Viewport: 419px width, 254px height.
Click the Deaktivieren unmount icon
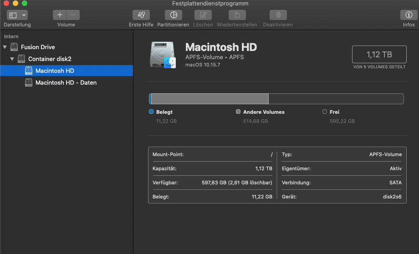(x=278, y=15)
